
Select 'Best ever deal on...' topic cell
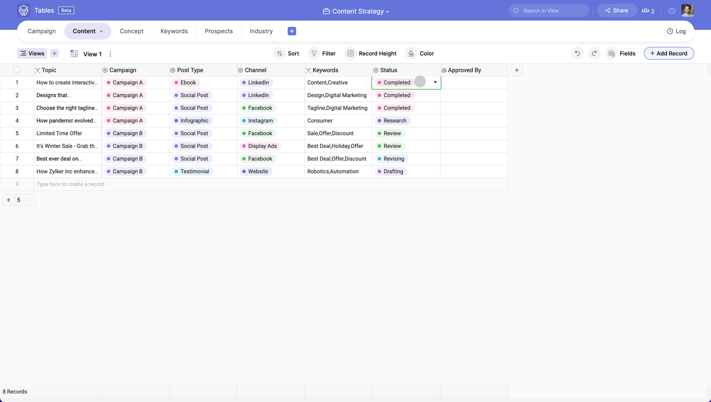click(x=68, y=159)
